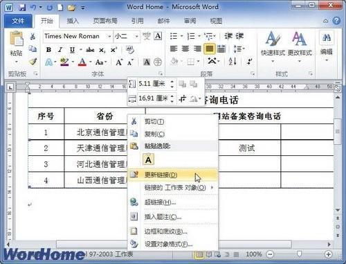Click the Format Painter brush icon
Image resolution: width=346 pixels, height=264 pixels.
[x=33, y=62]
